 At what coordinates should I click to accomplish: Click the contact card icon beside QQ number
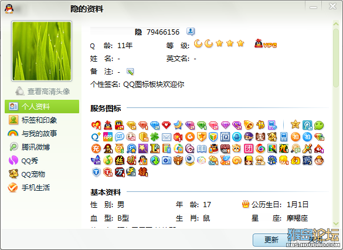(191, 32)
